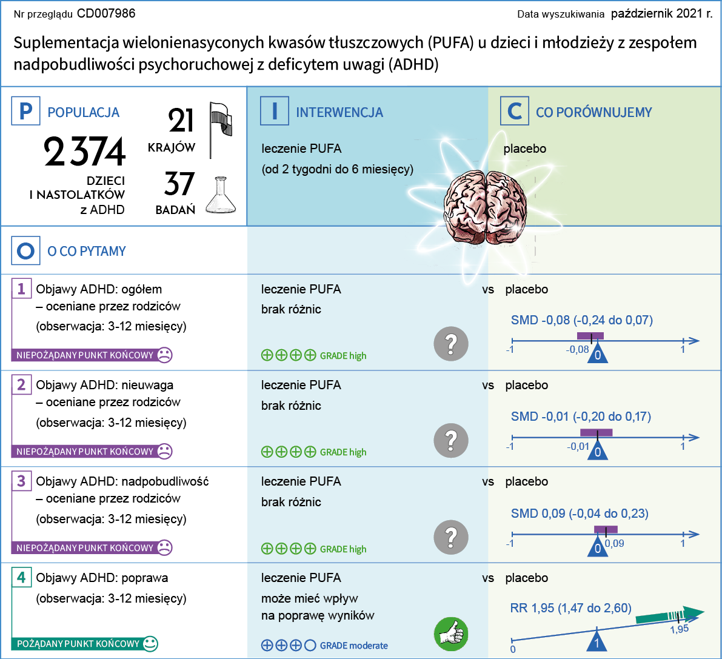Click the POŻĄDANY PUNKT KOŃCOWY label
Viewport: 722px width, 659px height.
pos(78,643)
